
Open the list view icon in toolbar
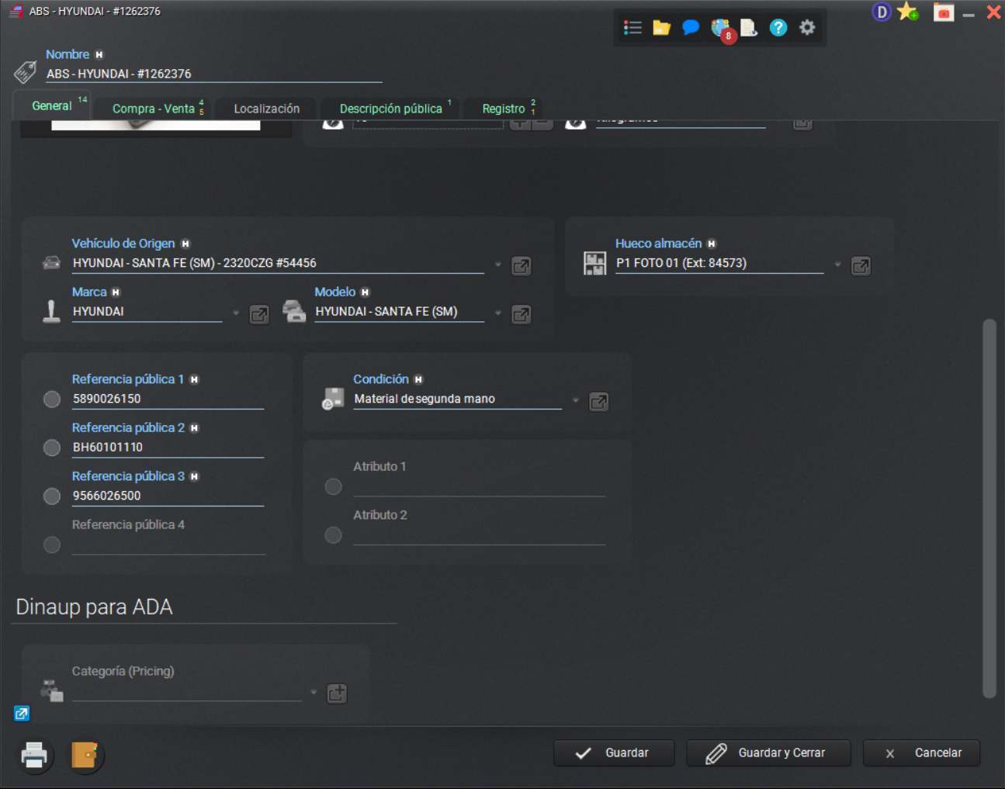(x=632, y=28)
